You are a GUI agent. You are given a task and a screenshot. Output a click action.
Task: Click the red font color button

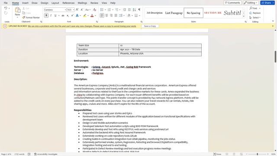click(92, 16)
